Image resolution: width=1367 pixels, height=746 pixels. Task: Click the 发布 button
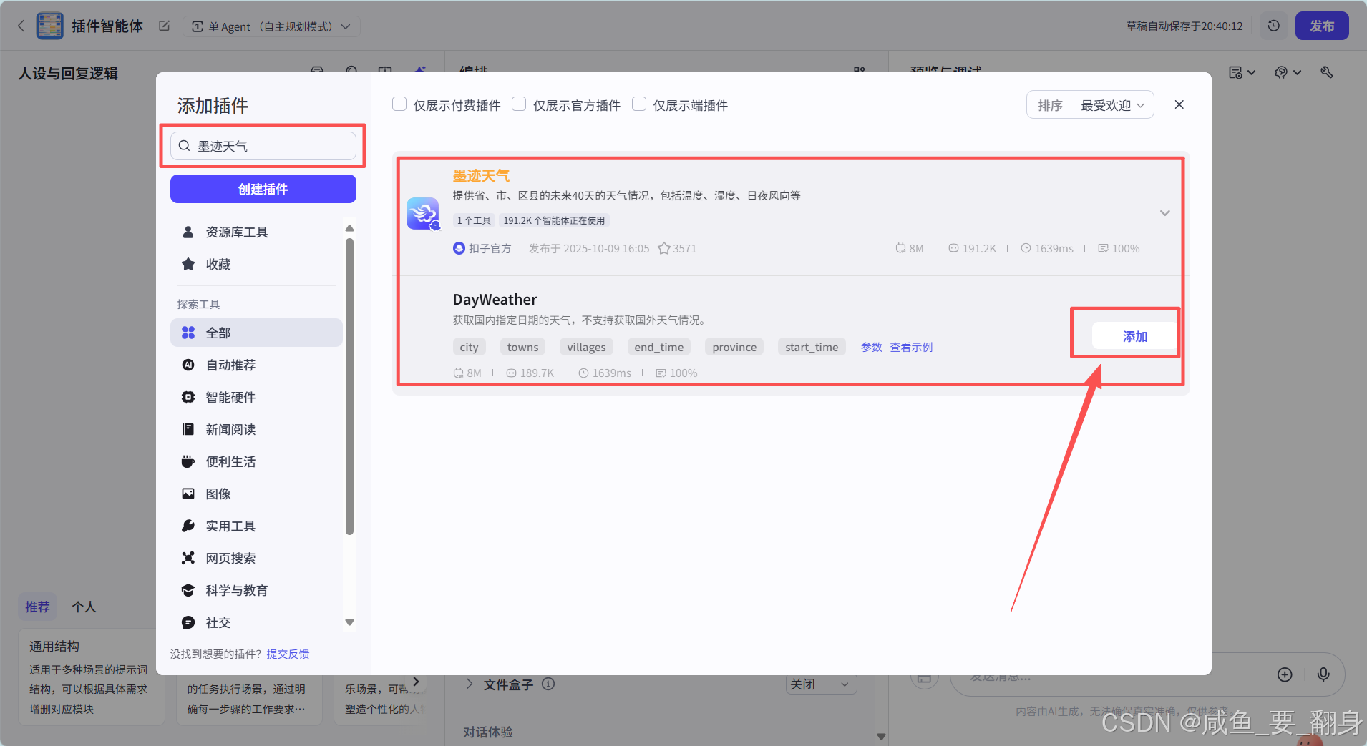click(x=1322, y=26)
